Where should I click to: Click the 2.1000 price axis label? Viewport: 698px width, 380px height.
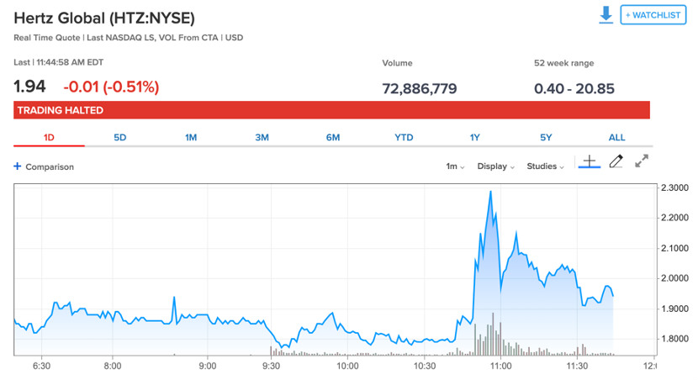click(674, 248)
